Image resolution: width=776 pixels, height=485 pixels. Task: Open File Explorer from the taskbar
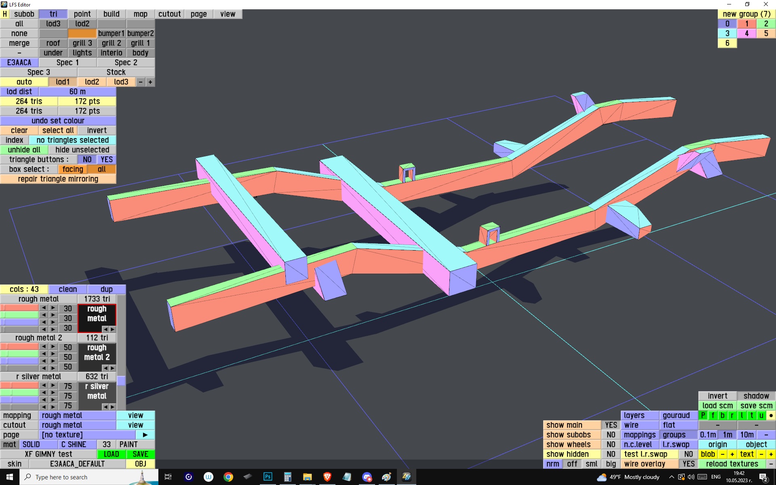(x=307, y=477)
